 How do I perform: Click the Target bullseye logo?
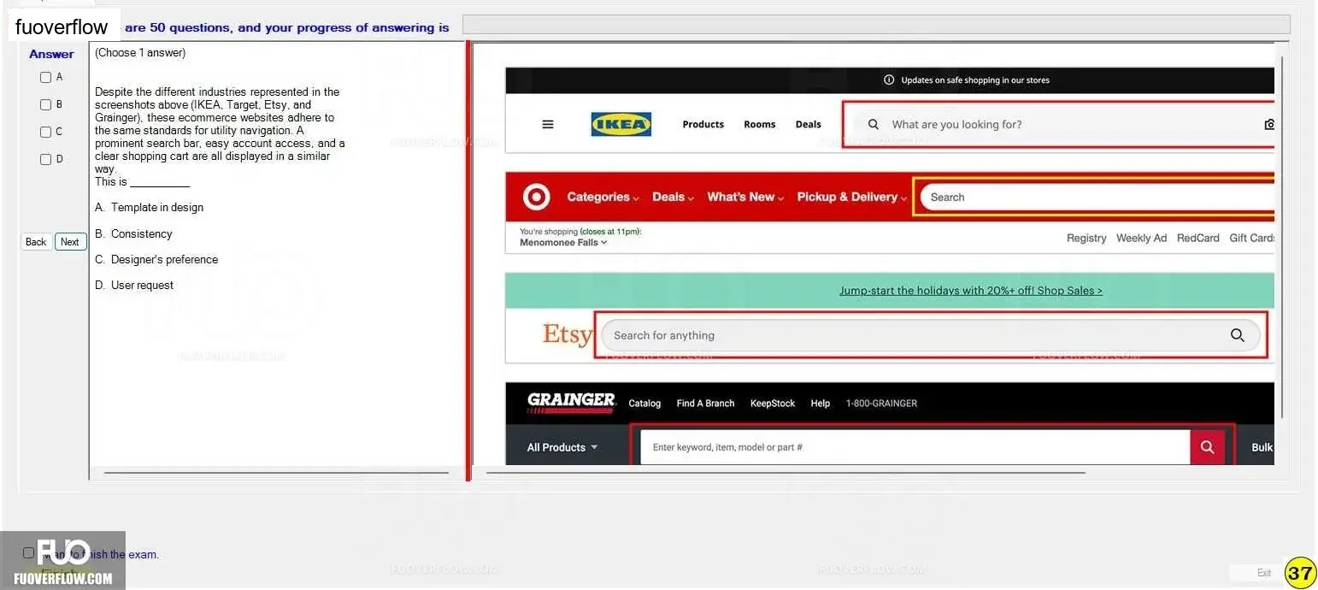tap(536, 198)
